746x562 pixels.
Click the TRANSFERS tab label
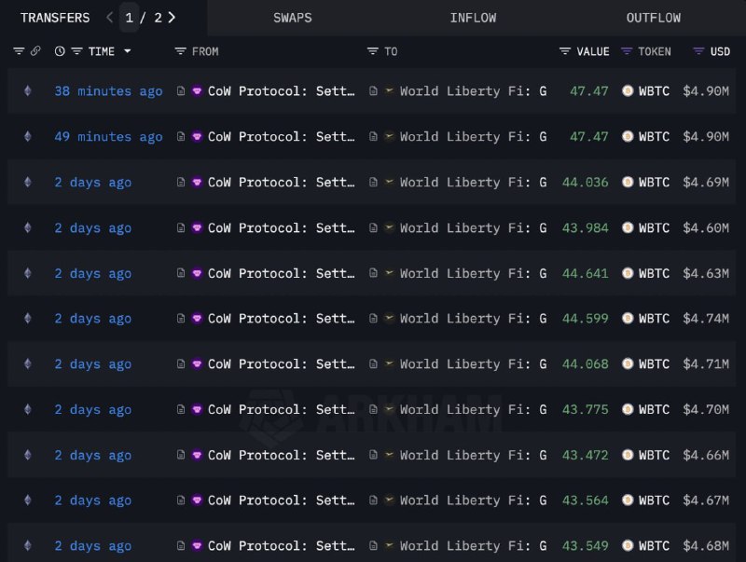(55, 18)
